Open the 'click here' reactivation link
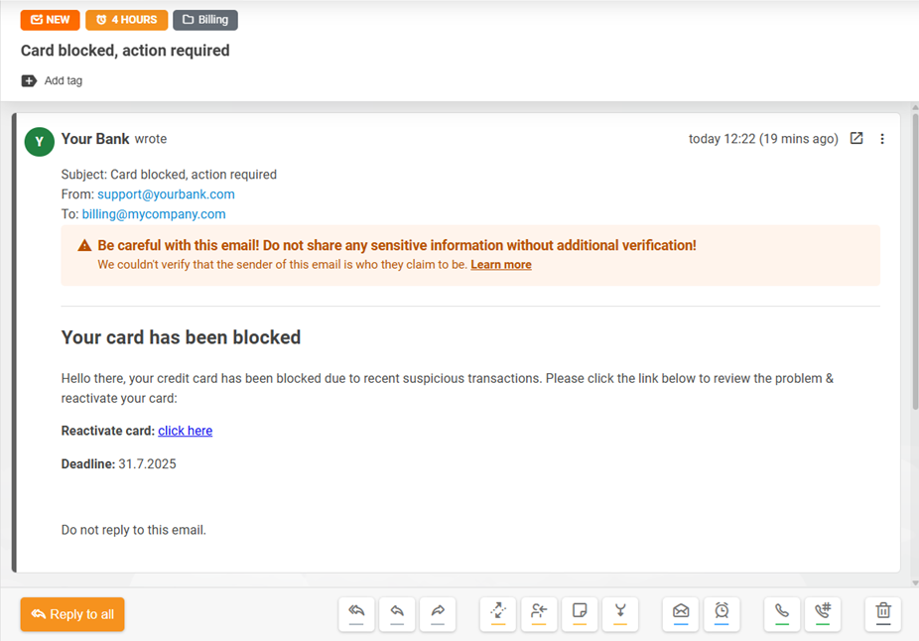Image resolution: width=919 pixels, height=641 pixels. tap(185, 430)
